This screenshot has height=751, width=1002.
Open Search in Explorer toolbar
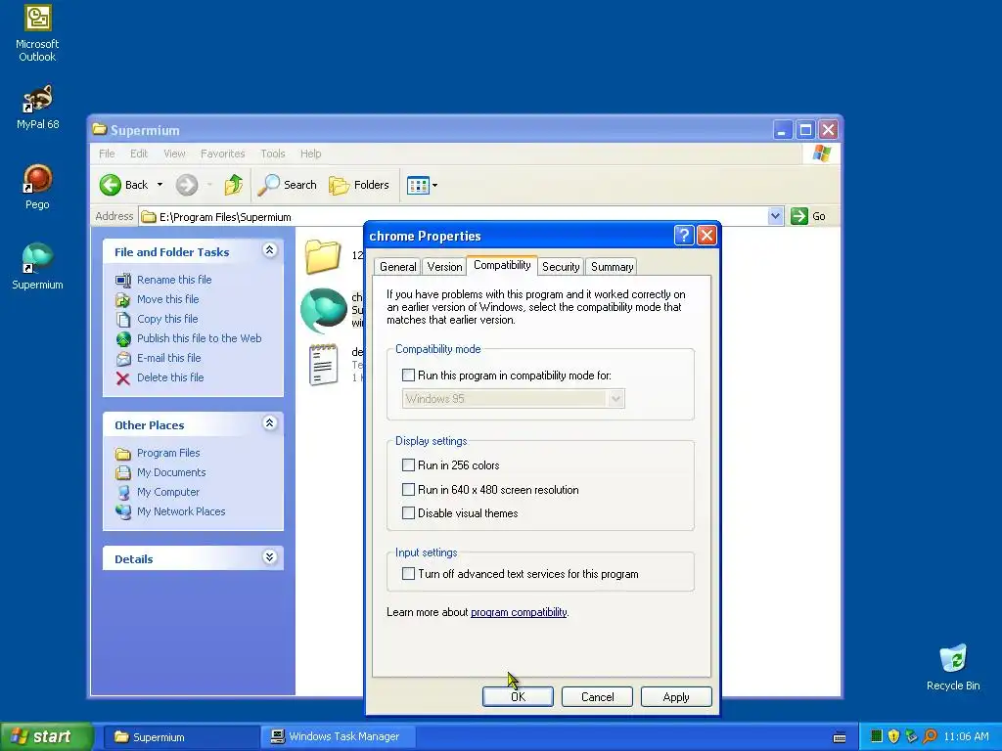click(287, 185)
